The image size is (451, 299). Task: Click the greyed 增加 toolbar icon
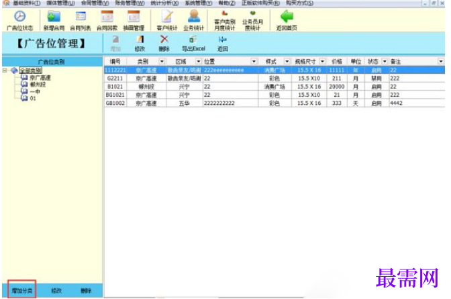click(115, 40)
